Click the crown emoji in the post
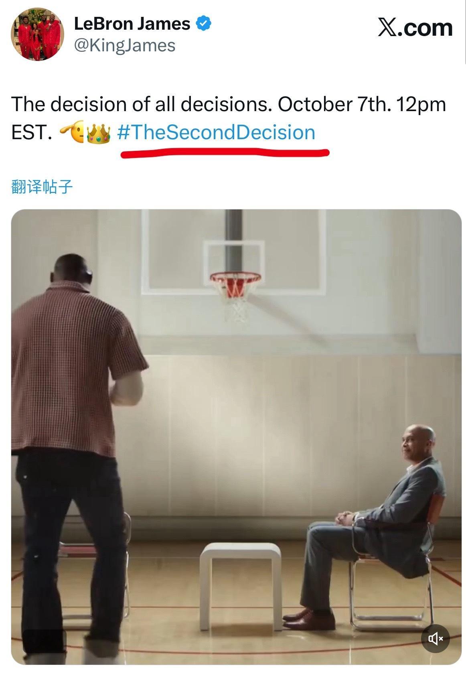Image resolution: width=466 pixels, height=686 pixels. coord(99,133)
